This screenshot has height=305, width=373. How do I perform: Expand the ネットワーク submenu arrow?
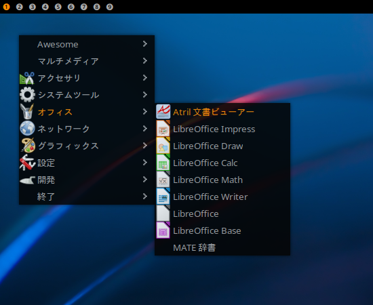click(145, 129)
